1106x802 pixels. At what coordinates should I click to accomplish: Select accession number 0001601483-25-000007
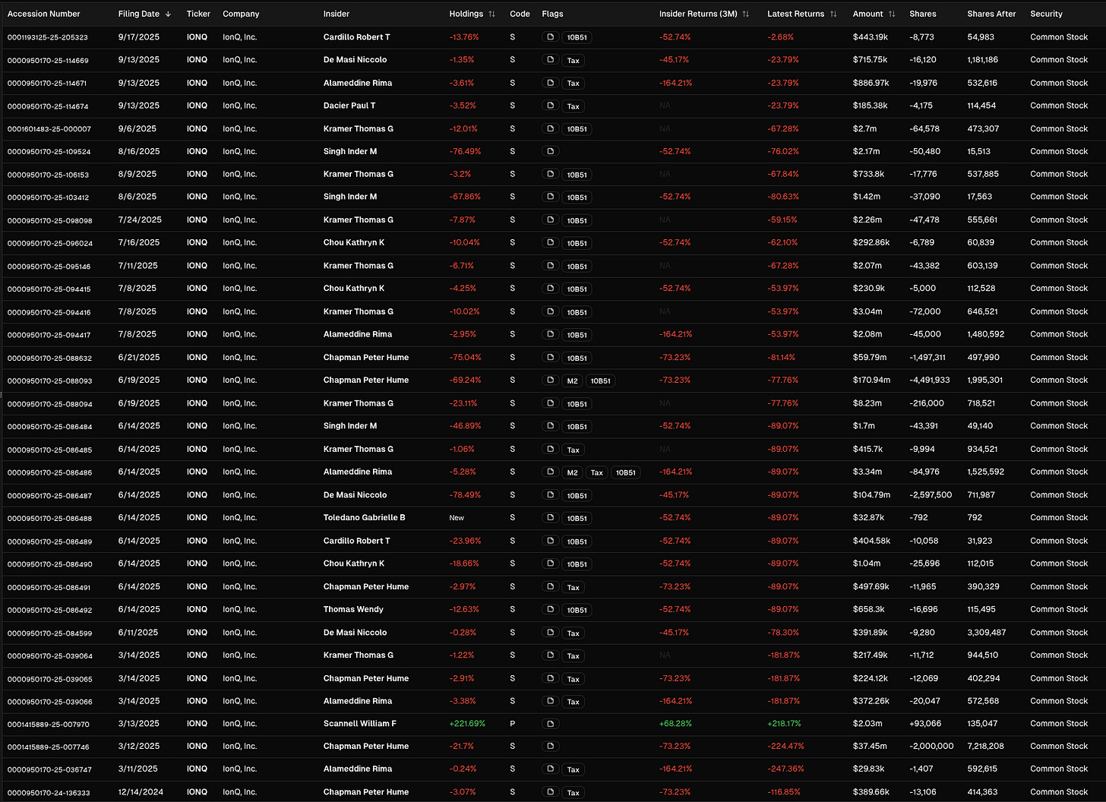(49, 129)
